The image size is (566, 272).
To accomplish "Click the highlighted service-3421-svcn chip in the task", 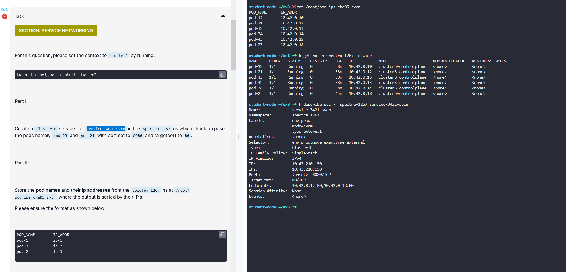I will pyautogui.click(x=106, y=129).
